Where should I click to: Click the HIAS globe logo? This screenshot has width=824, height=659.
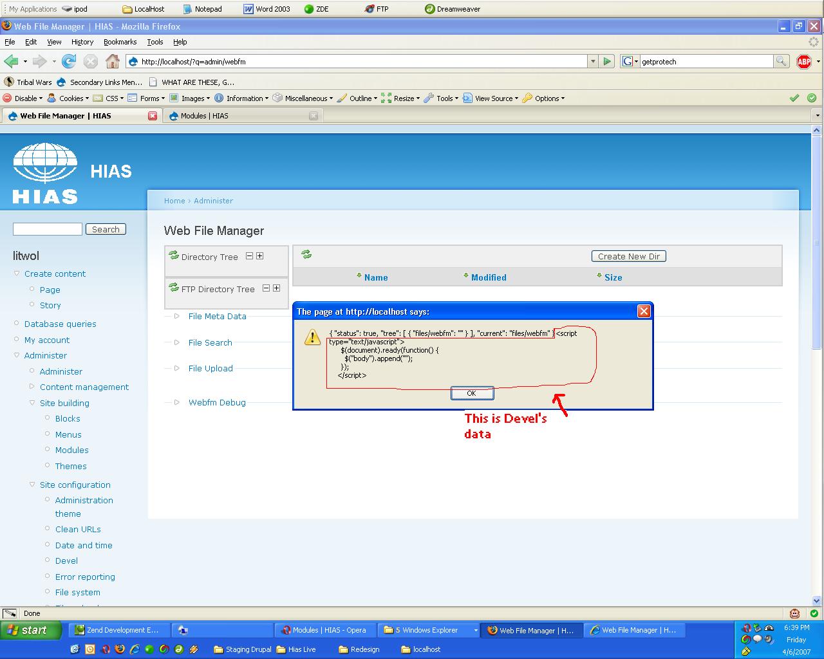45,172
